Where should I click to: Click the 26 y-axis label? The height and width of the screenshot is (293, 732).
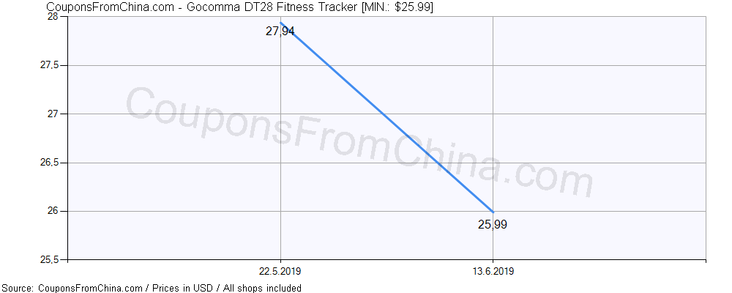click(x=52, y=211)
